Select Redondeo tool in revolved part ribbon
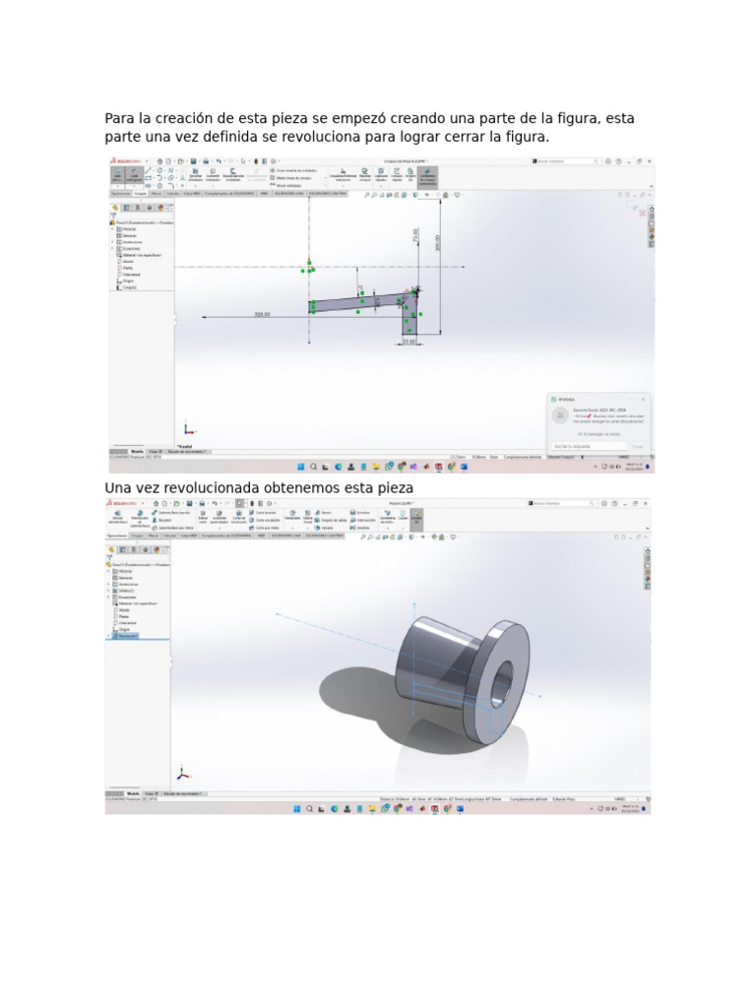This screenshot has height=1008, width=756. [292, 514]
